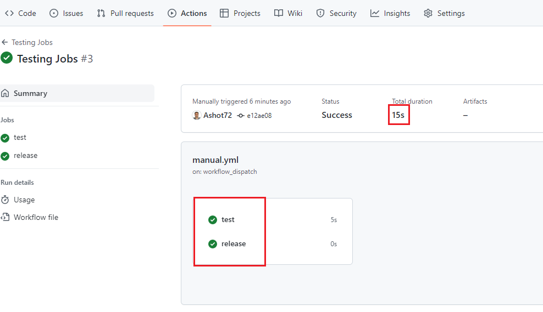Click the commit icon beside e12ae08
Viewport: 543px width, 312px height.
pyautogui.click(x=241, y=116)
